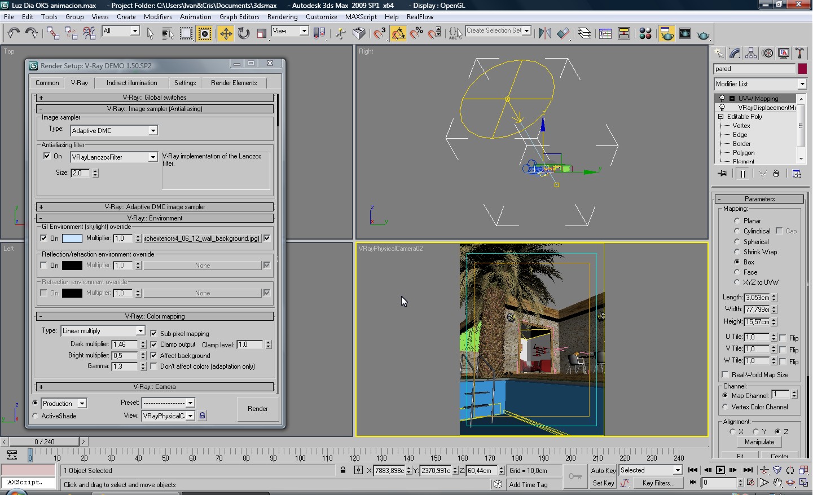Image resolution: width=813 pixels, height=495 pixels.
Task: Activate the Select and Rotate tool
Action: click(x=244, y=34)
